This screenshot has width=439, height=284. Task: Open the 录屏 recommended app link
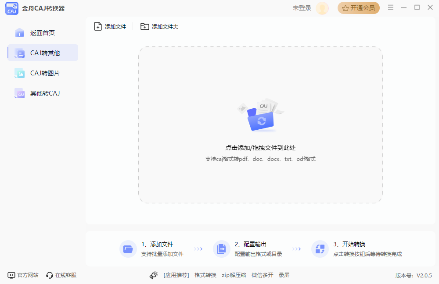[x=284, y=275]
